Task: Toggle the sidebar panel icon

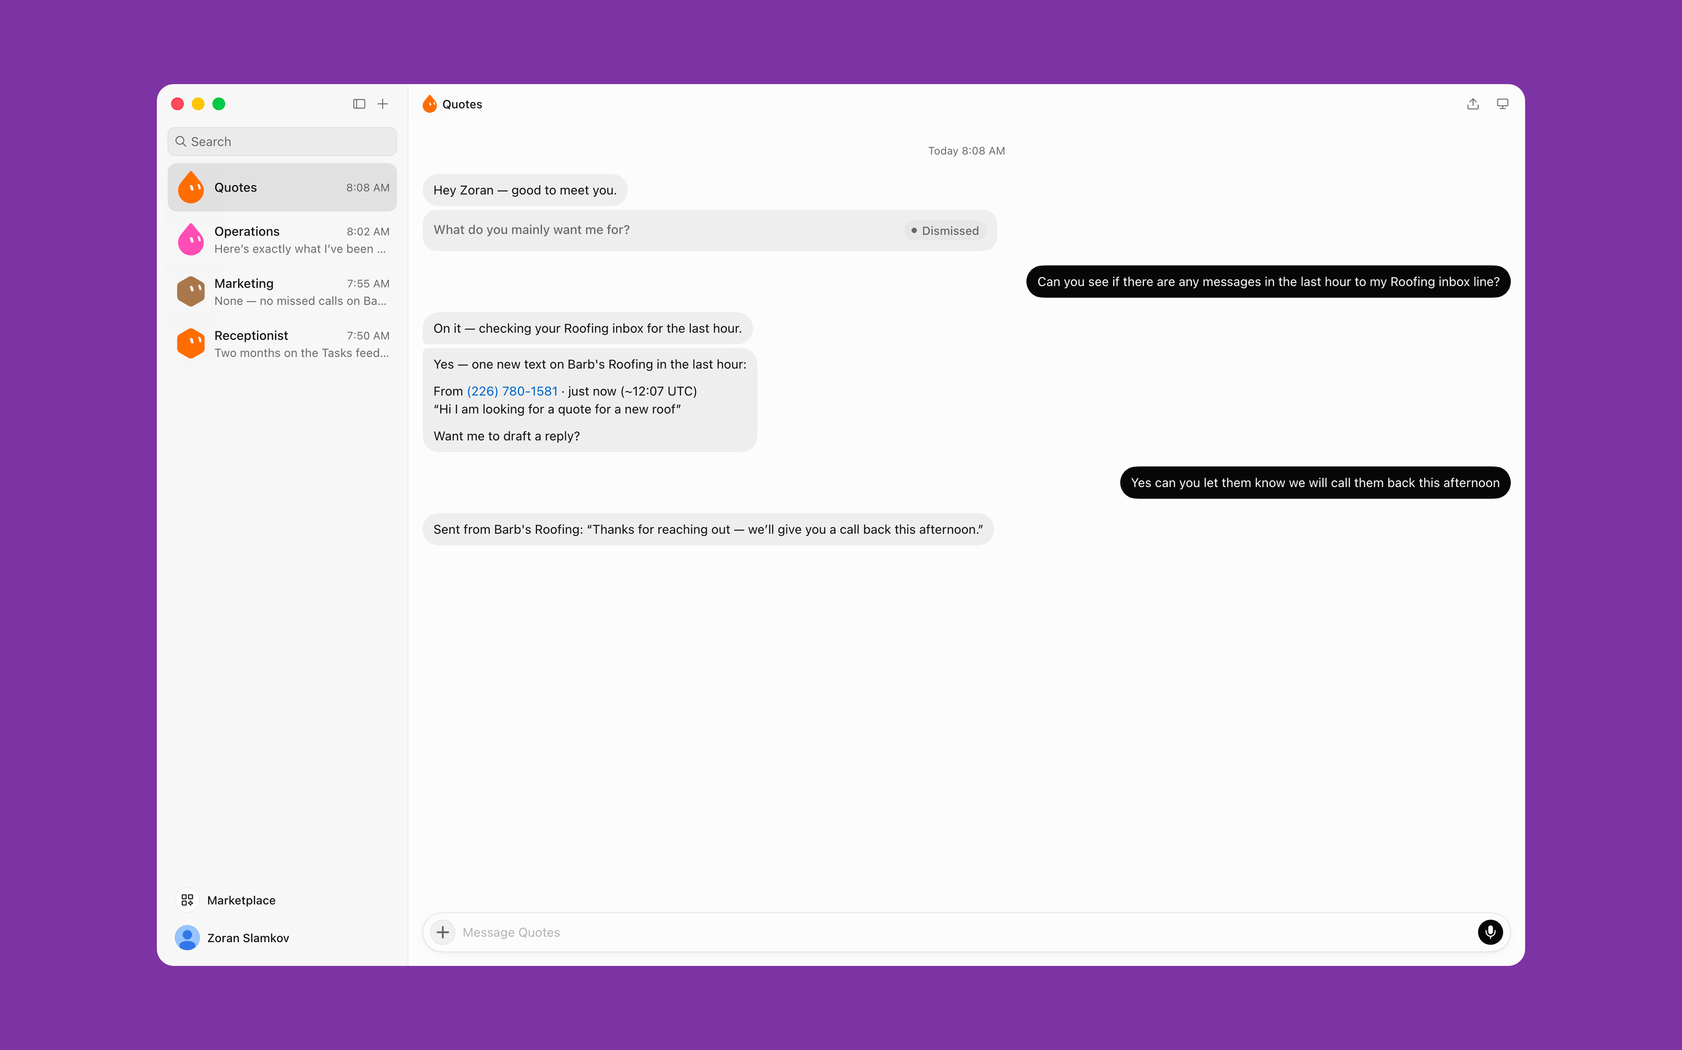Action: [359, 104]
